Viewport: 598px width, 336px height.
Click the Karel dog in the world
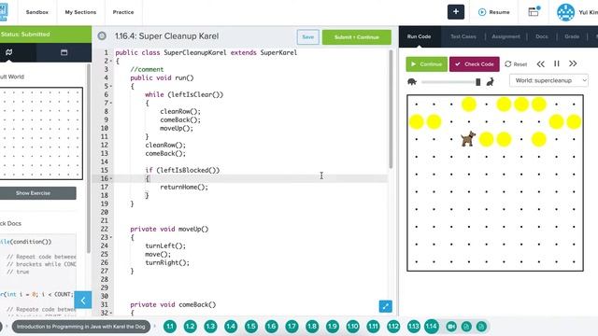click(x=468, y=139)
